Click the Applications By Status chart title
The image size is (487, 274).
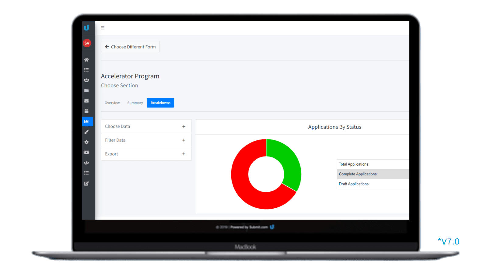click(335, 127)
